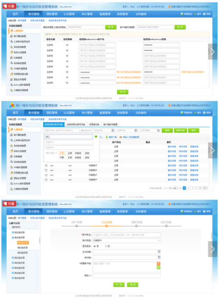Click red 收藏 badge on webservice config screen
This screenshot has width=219, height=298.
pyautogui.click(x=9, y=6)
